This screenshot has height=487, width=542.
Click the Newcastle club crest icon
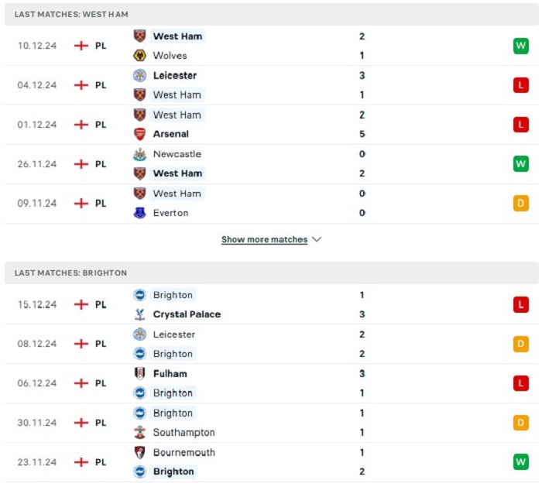[139, 154]
